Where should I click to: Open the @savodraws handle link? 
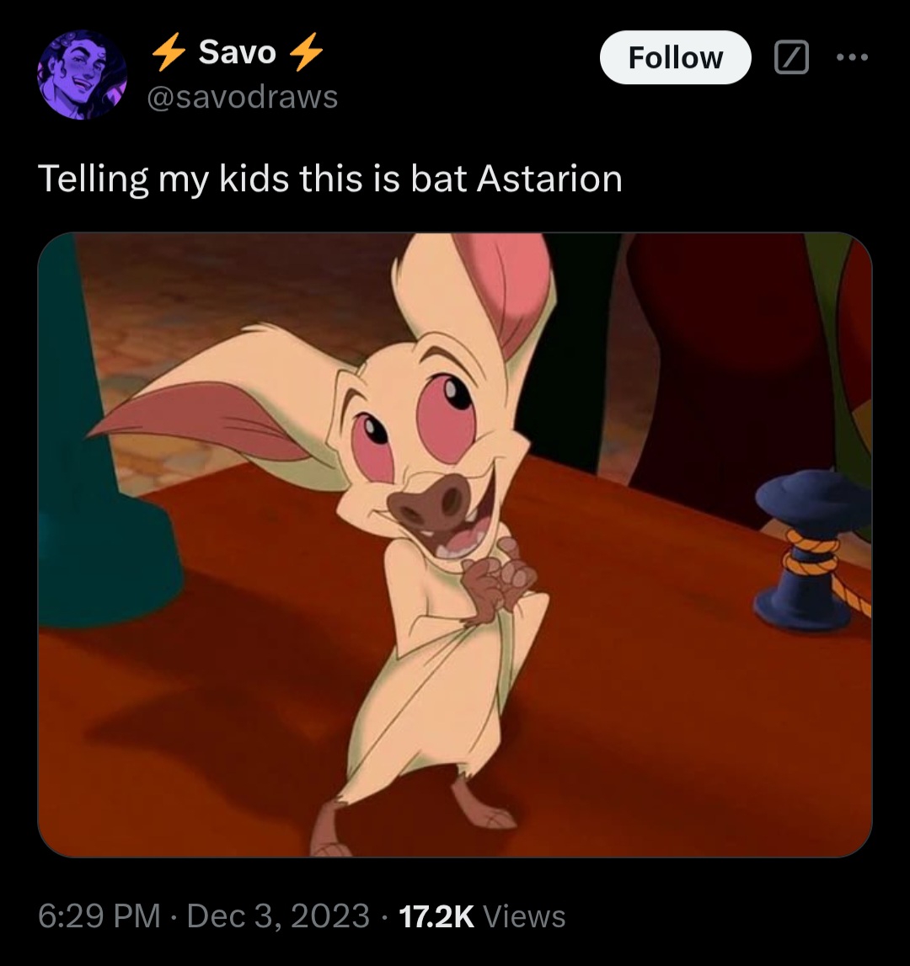[x=243, y=97]
